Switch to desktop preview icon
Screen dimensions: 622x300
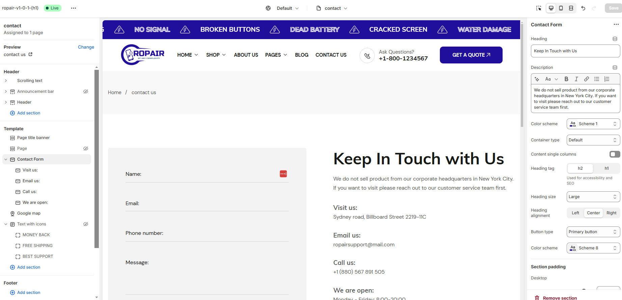coord(551,8)
